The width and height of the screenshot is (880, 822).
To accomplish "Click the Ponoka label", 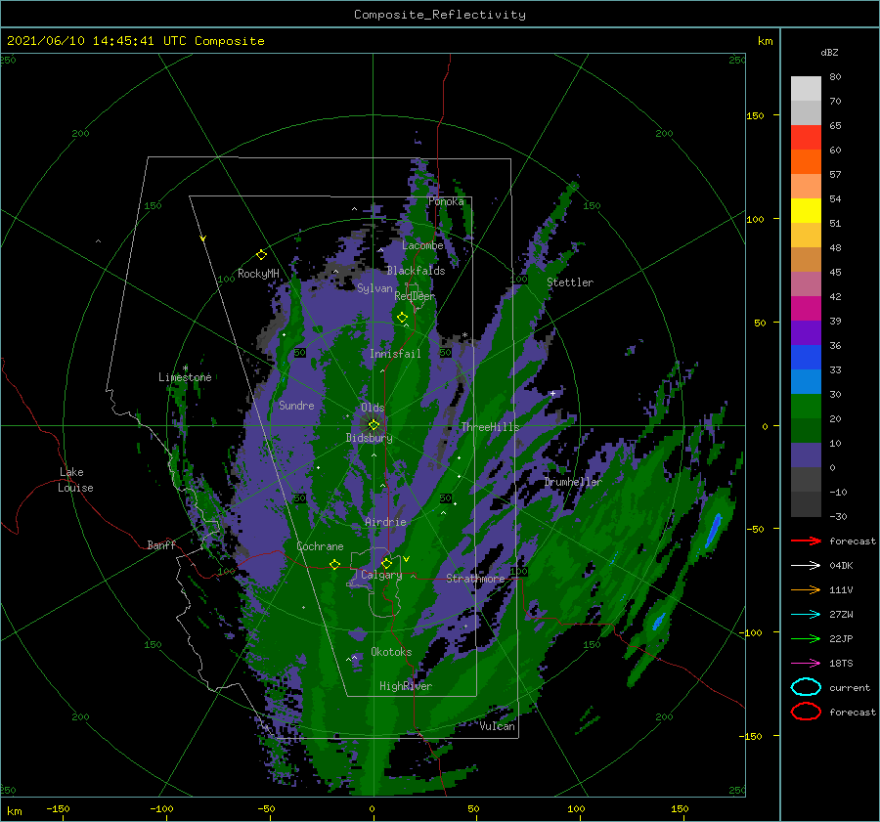I will (446, 201).
